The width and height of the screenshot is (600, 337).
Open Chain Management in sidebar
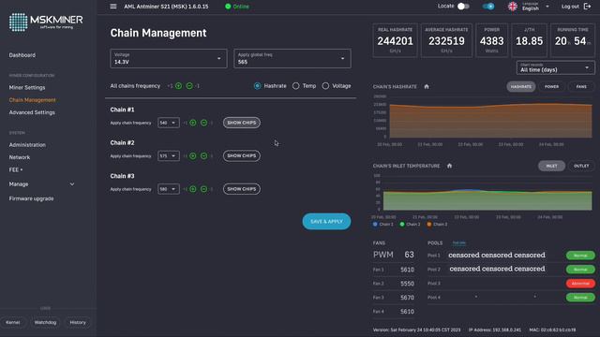coord(33,100)
